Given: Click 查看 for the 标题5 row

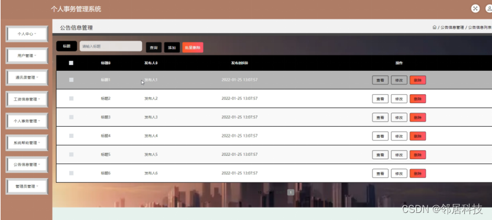Looking at the screenshot, I should pos(380,155).
